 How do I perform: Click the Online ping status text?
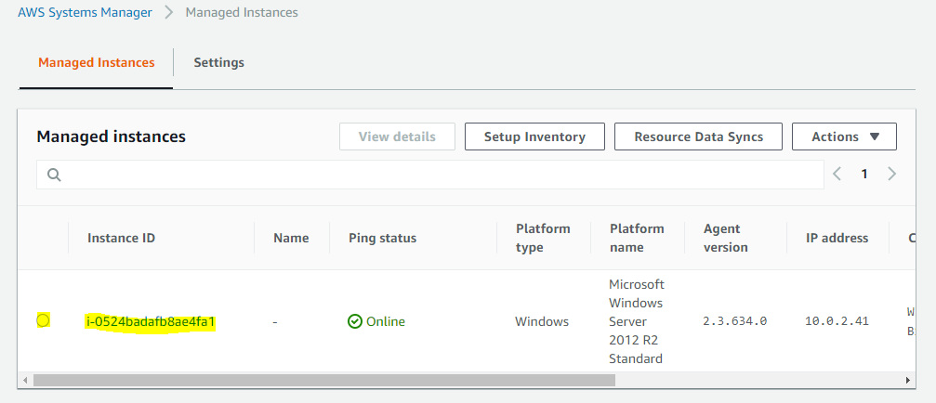pos(386,322)
